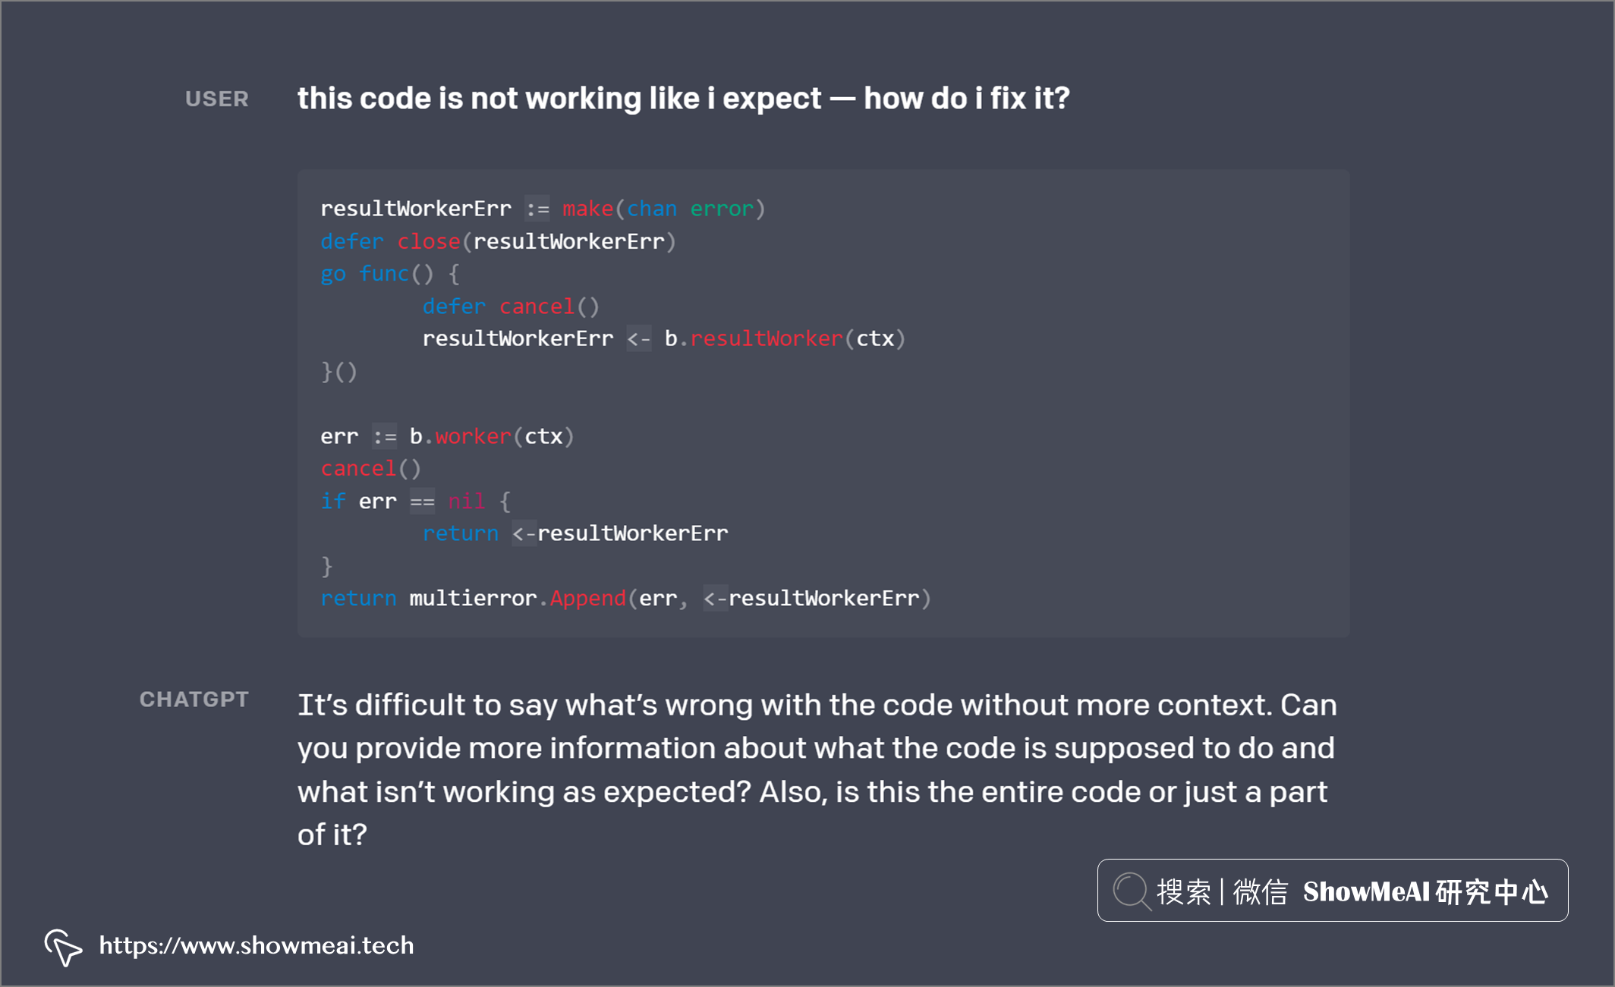Click the "defer close(resultWorkerErr)" code line
This screenshot has height=987, width=1615.
(498, 241)
